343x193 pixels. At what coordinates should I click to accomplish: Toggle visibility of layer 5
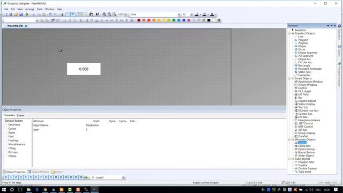click(x=31, y=177)
